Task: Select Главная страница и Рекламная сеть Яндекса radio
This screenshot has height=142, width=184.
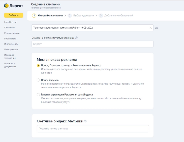Action: click(x=38, y=94)
